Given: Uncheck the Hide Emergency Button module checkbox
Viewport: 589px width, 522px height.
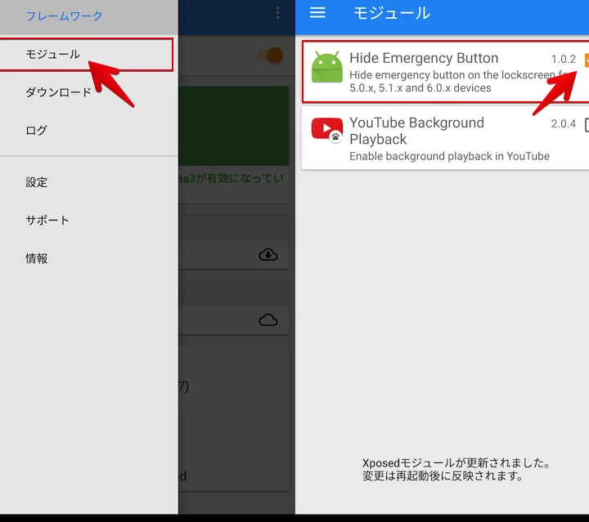Looking at the screenshot, I should click(584, 60).
